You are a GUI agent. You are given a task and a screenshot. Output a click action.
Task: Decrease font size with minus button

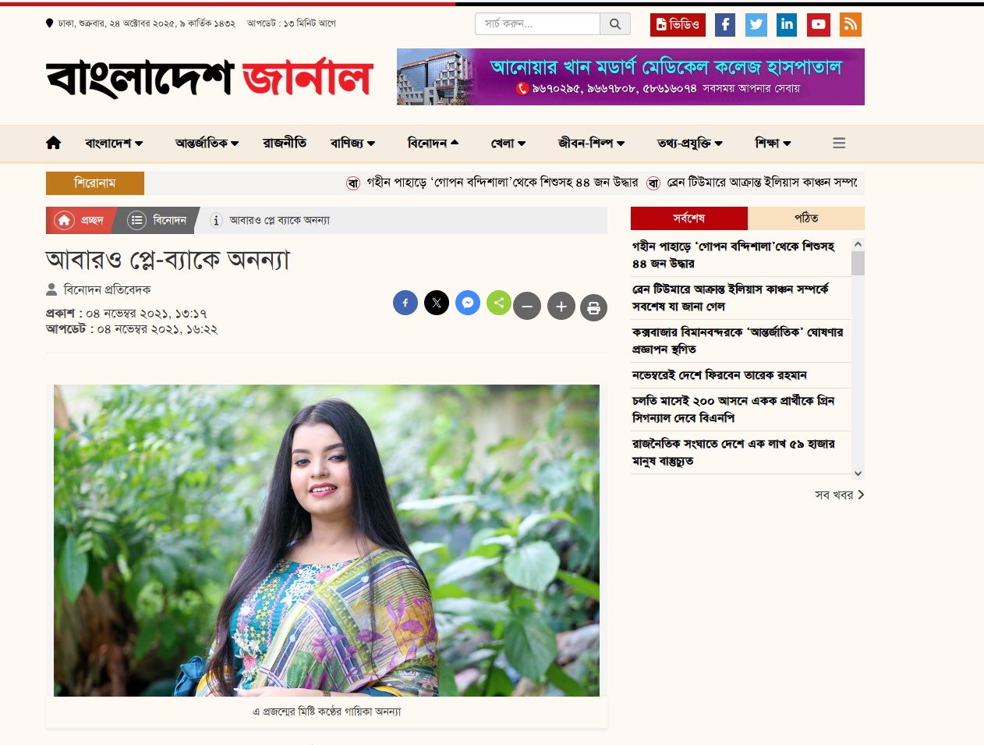pyautogui.click(x=527, y=307)
